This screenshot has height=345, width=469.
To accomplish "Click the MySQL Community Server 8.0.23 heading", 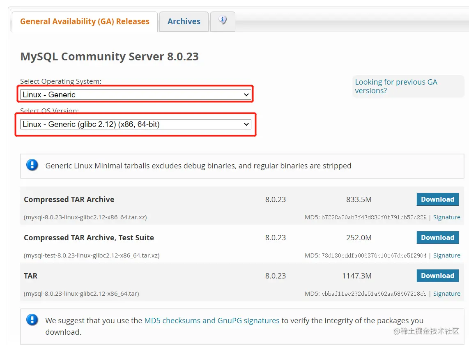I will 110,57.
